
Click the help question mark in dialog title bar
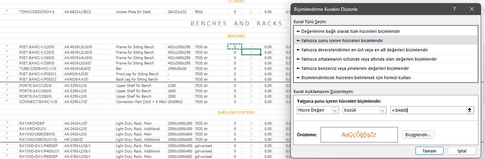(454, 8)
